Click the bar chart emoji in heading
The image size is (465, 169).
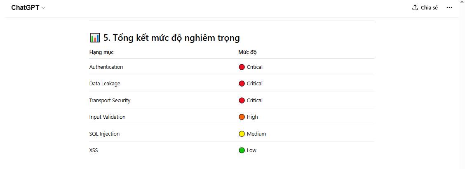coord(94,38)
